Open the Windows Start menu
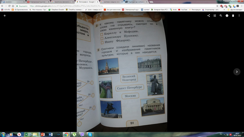244x137 pixels. [3, 134]
